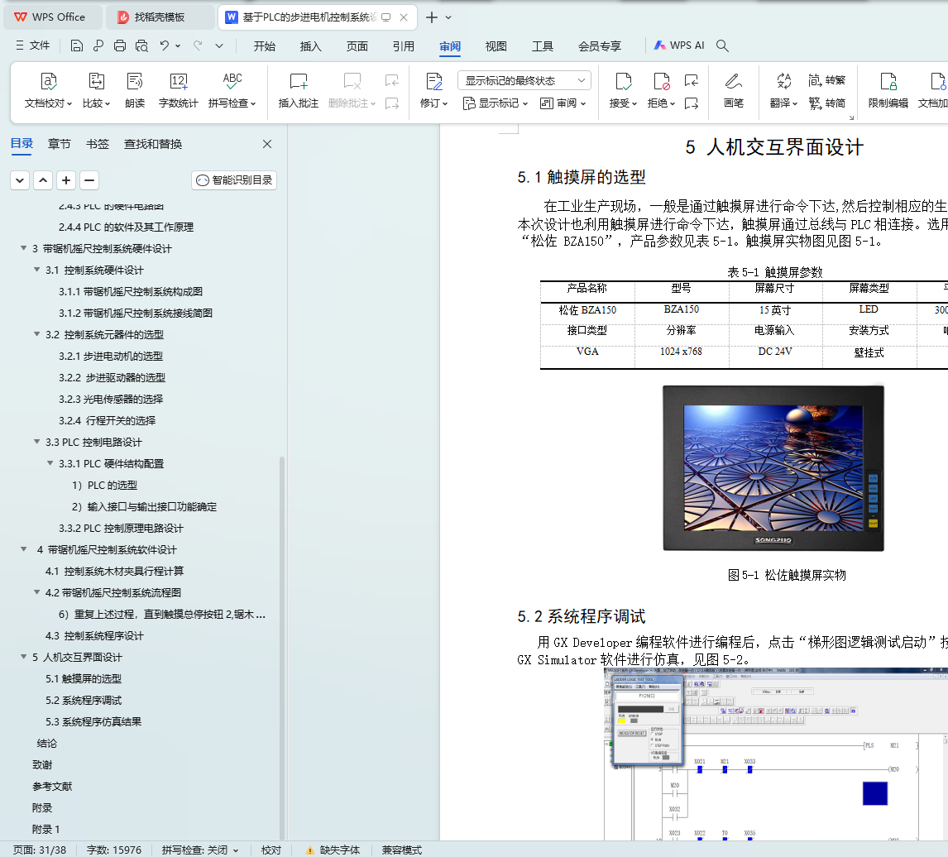The width and height of the screenshot is (948, 857).
Task: Convert text with 转繁 button
Action: click(826, 80)
